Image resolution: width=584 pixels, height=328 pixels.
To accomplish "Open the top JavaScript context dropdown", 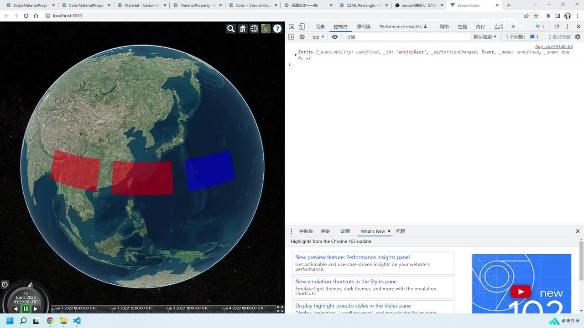I will click(x=318, y=37).
